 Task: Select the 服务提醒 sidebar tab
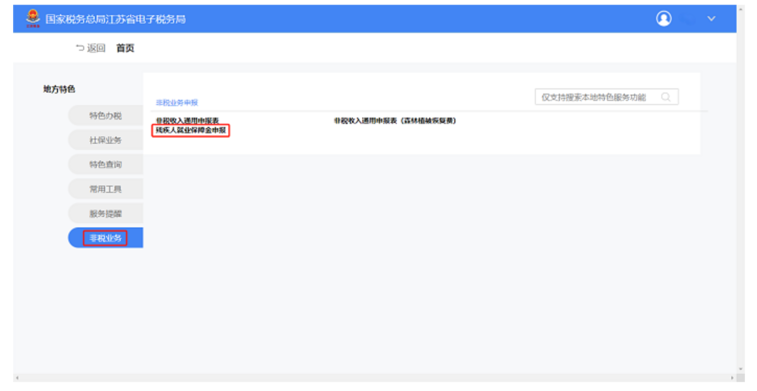(x=106, y=214)
